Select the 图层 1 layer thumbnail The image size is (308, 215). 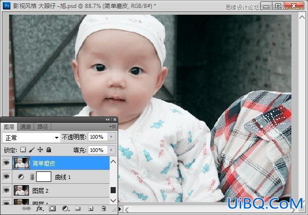[21, 202]
